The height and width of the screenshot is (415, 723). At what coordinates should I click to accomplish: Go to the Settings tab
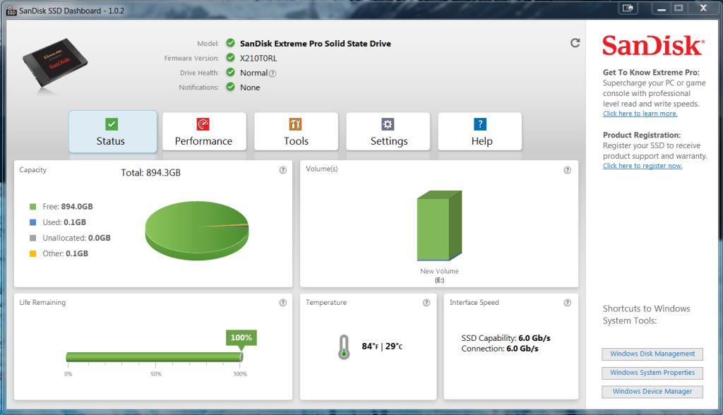pos(388,132)
